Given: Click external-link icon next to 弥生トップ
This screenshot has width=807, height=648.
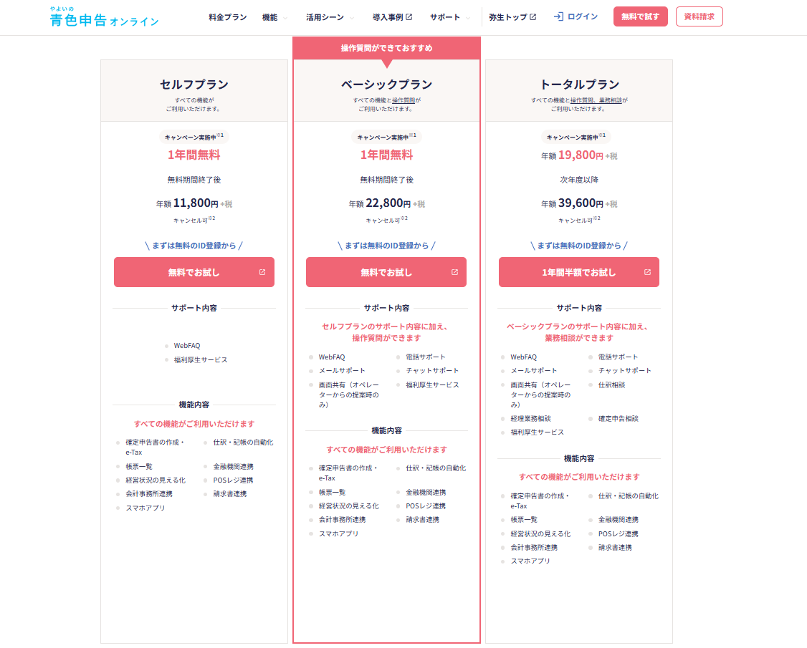Looking at the screenshot, I should (533, 17).
